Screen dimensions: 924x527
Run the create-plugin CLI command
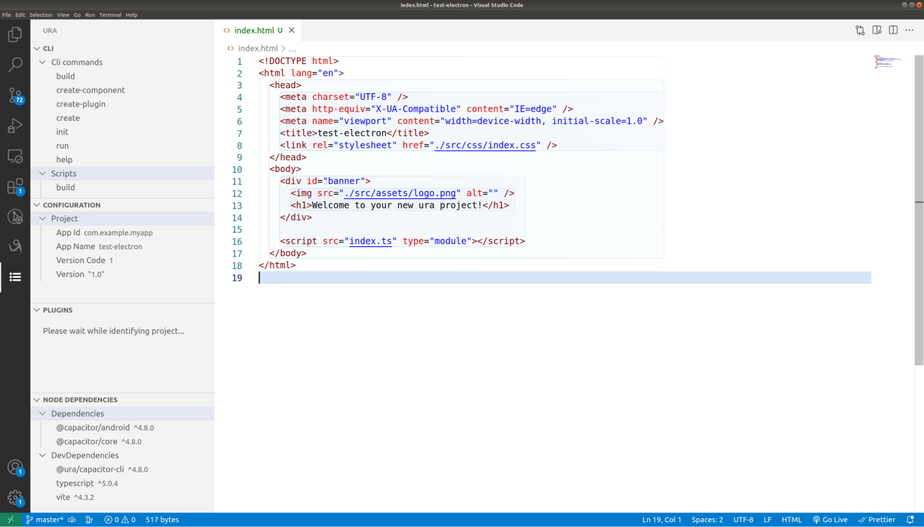[123, 104]
